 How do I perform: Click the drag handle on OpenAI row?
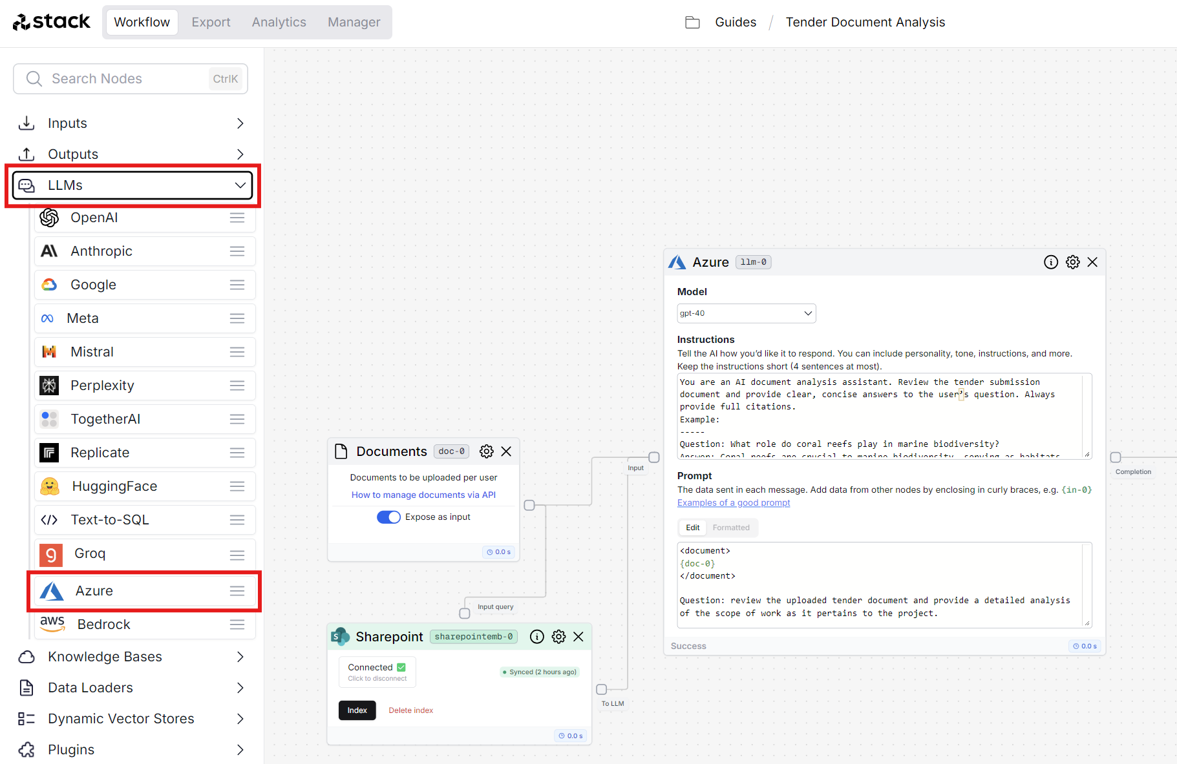click(x=237, y=218)
